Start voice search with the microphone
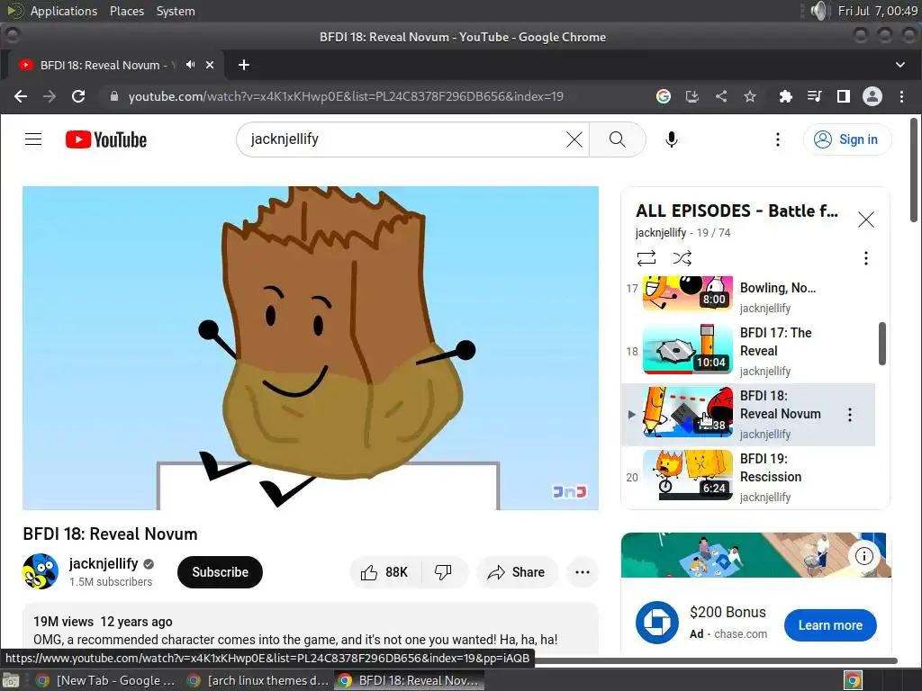Screen dimensions: 922x691 click(671, 139)
